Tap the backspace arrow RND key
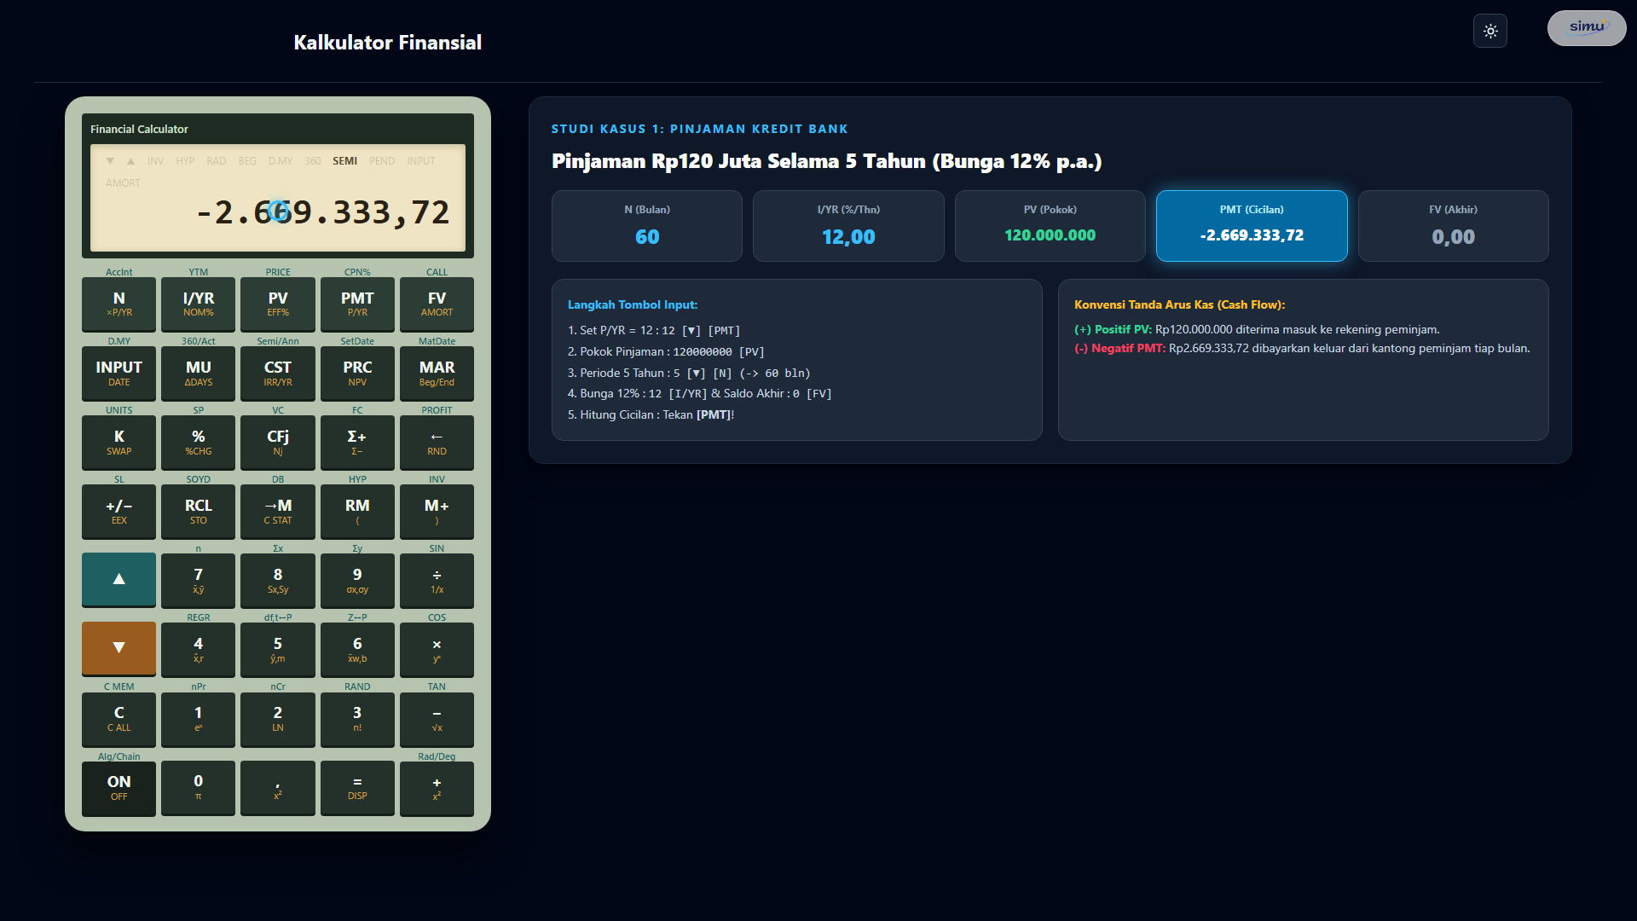 point(437,442)
